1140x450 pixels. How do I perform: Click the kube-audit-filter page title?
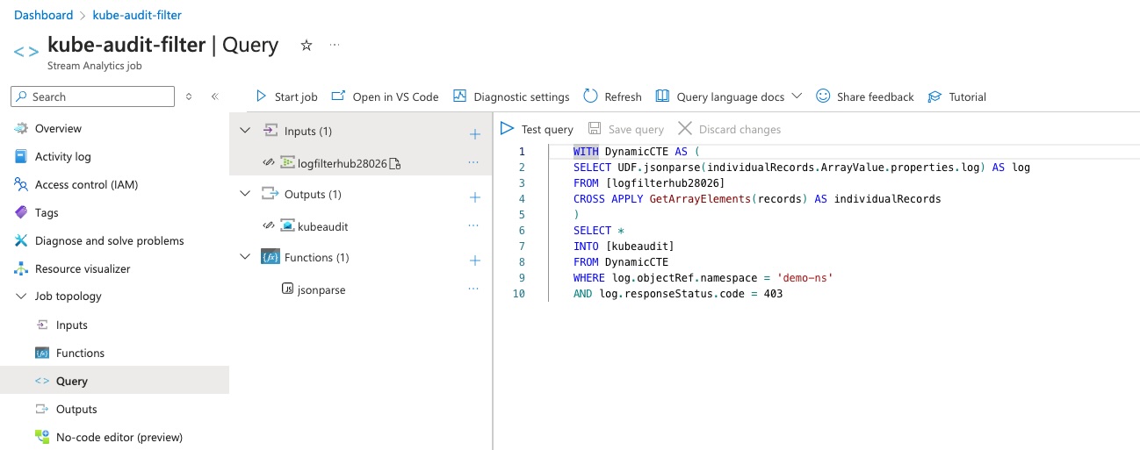coord(126,45)
